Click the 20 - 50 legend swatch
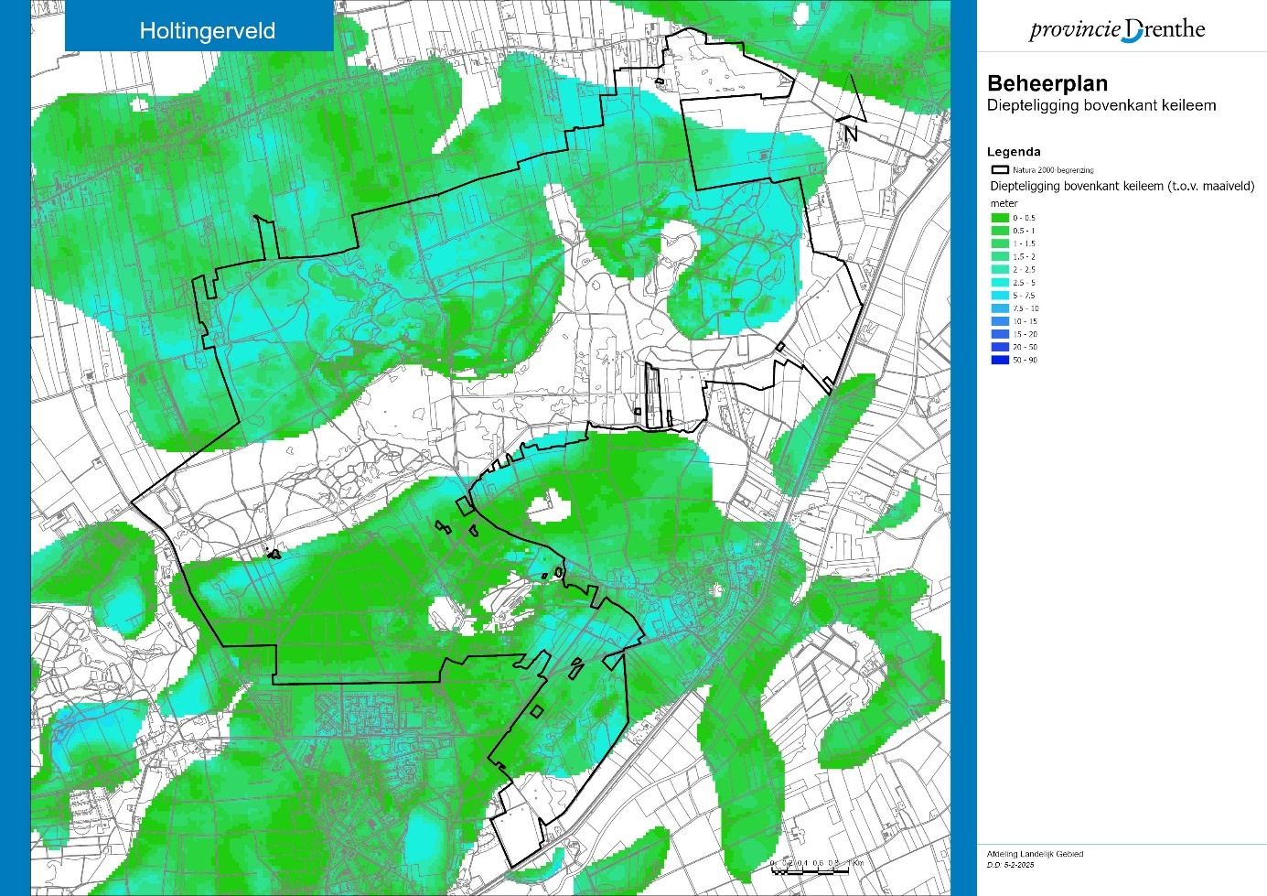Viewport: 1267px width, 896px height. [x=1000, y=347]
